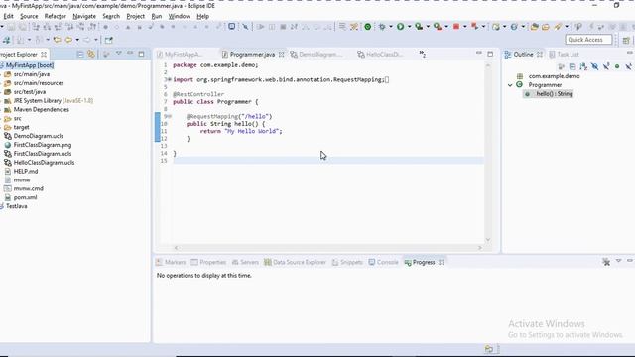
Task: Click the Sort alphabetically icon in Outline
Action: point(583,66)
